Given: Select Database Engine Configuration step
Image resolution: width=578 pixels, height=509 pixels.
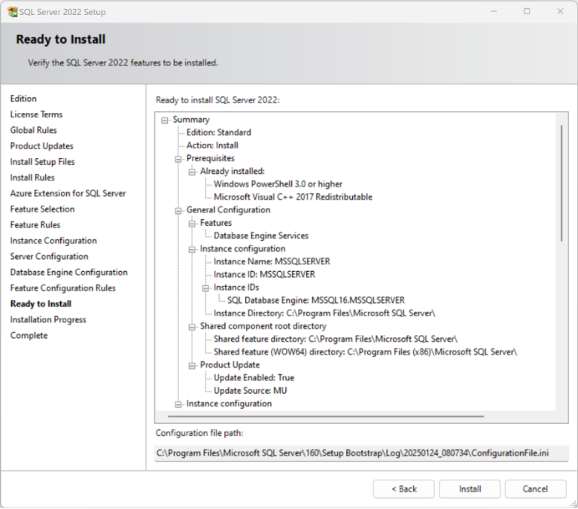Looking at the screenshot, I should pos(69,273).
